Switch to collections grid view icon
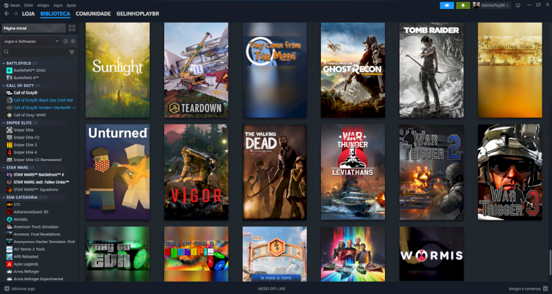 point(72,28)
